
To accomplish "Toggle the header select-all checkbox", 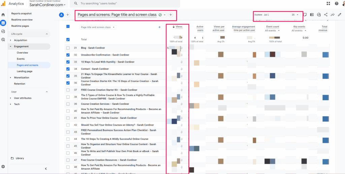I will 68,26.
